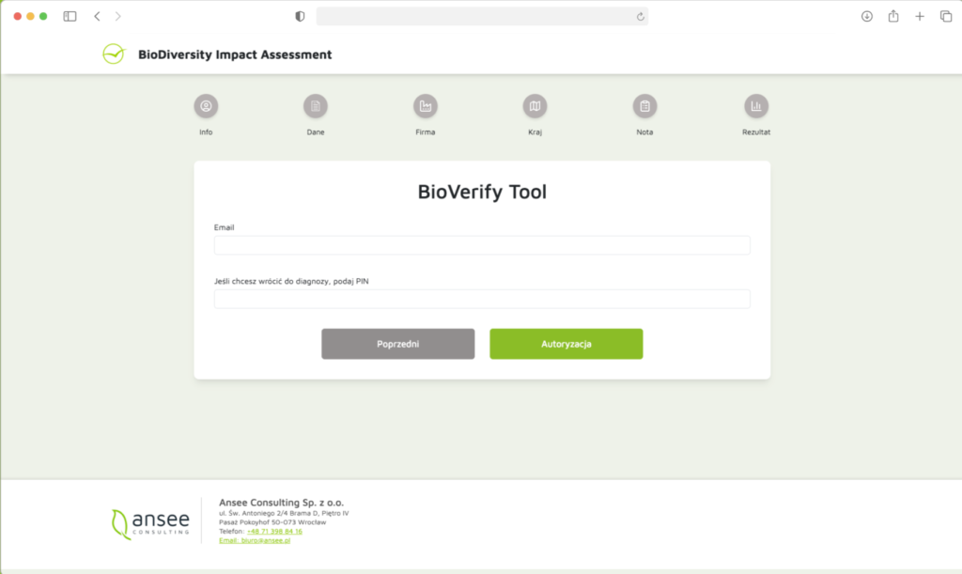Open a new tab with plus icon
The width and height of the screenshot is (962, 574).
920,17
